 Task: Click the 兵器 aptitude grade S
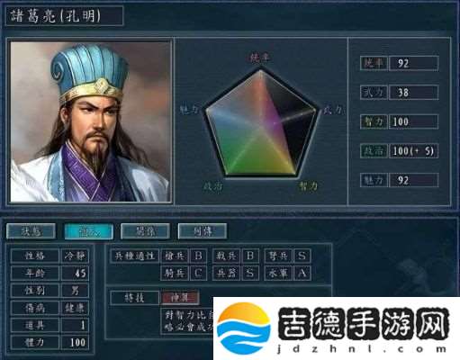250,273
